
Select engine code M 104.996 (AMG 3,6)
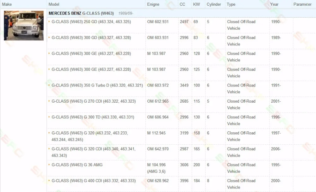point(156,168)
